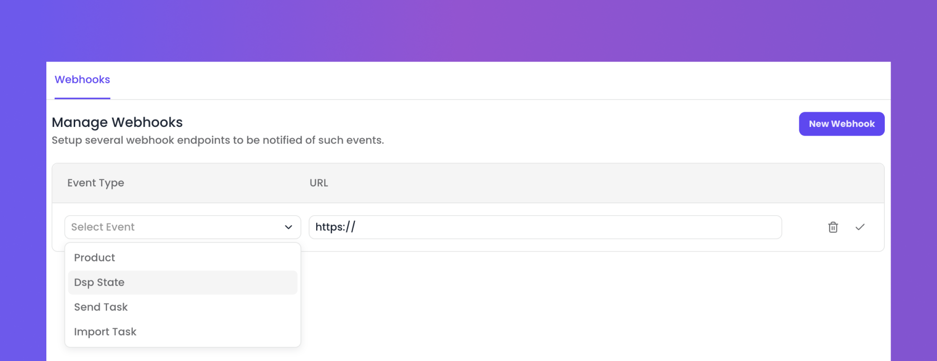The image size is (937, 361).
Task: Open the Select Event combo box
Action: pos(183,227)
